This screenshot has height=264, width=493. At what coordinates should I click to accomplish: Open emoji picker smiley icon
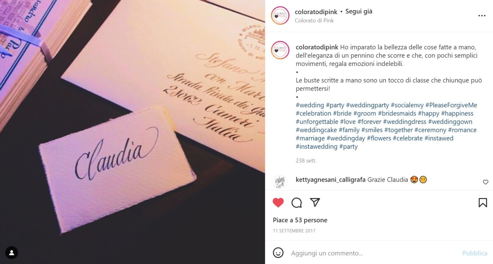pyautogui.click(x=278, y=253)
